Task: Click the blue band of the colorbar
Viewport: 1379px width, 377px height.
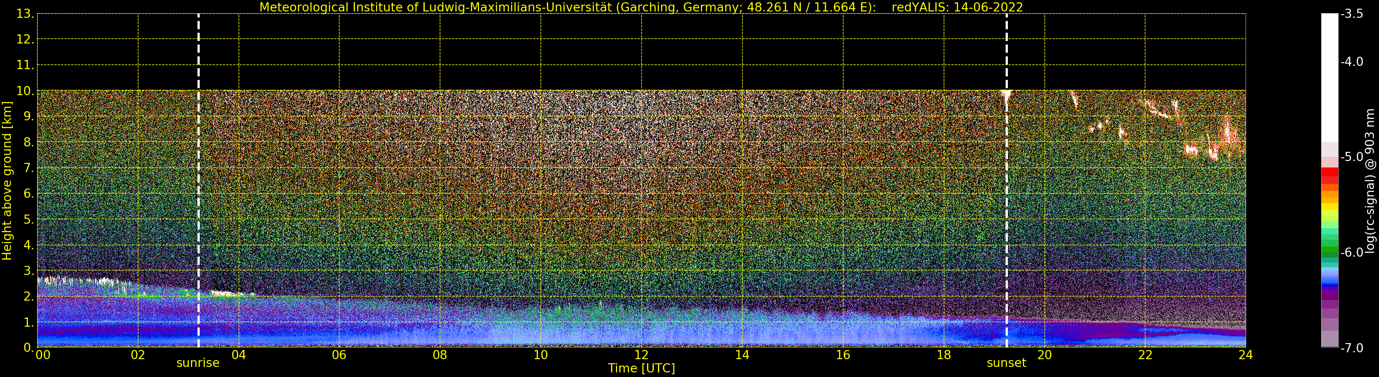Action: (1330, 276)
